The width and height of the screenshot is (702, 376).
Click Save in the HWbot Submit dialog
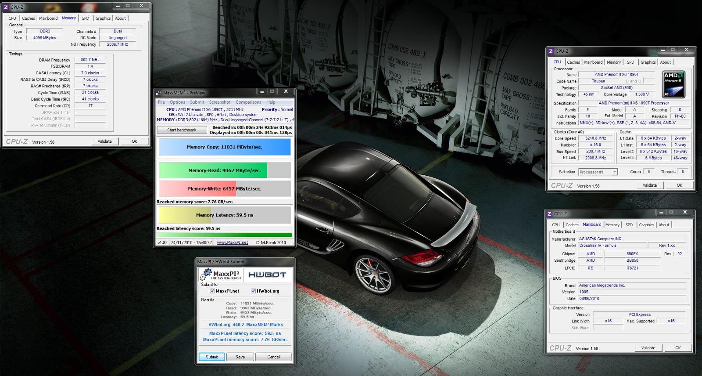[x=240, y=357]
